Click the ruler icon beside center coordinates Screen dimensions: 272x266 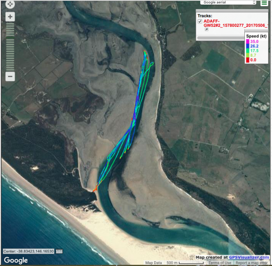(x=59, y=251)
